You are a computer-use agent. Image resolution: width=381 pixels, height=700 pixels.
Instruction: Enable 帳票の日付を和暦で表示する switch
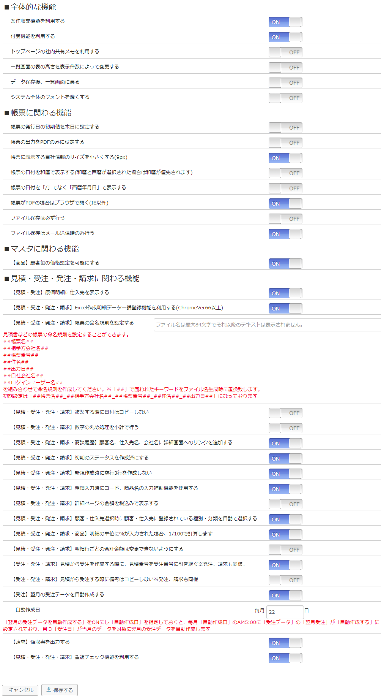(x=285, y=173)
